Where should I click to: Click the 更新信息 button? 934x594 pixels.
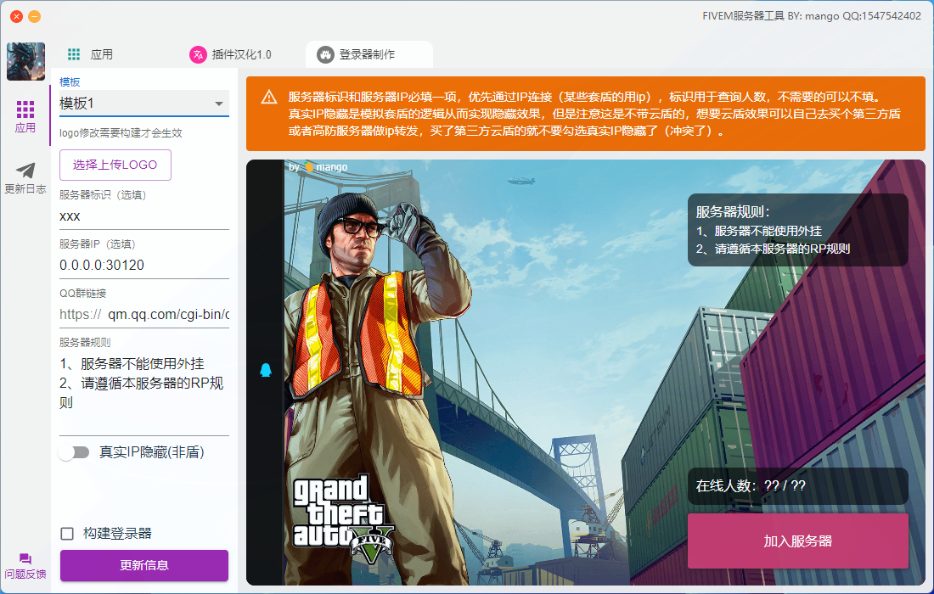[x=144, y=565]
